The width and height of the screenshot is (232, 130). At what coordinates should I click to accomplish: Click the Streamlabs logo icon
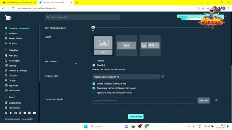click(x=8, y=17)
